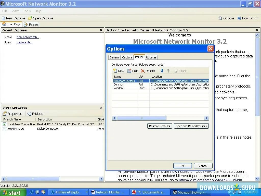Click the Media Player quick launch icon
The image size is (261, 196).
click(43, 192)
